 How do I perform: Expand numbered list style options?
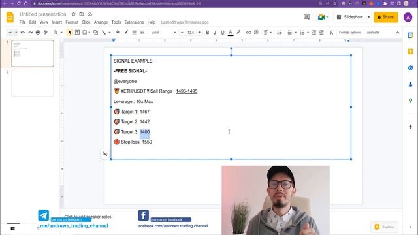coord(308,33)
